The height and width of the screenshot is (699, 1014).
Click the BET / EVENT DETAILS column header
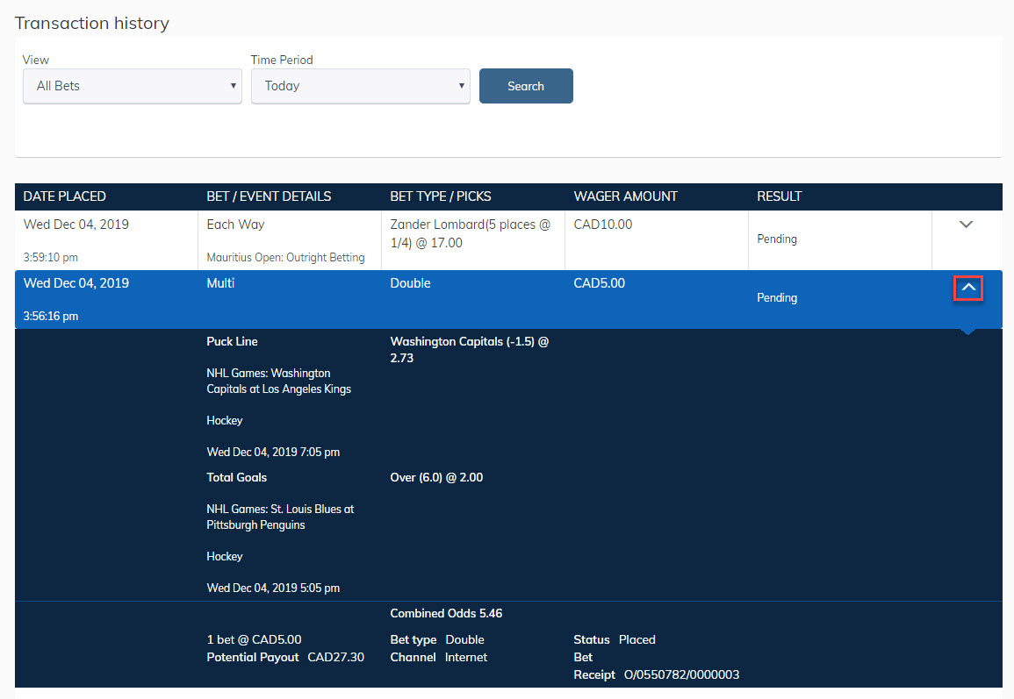coord(269,196)
